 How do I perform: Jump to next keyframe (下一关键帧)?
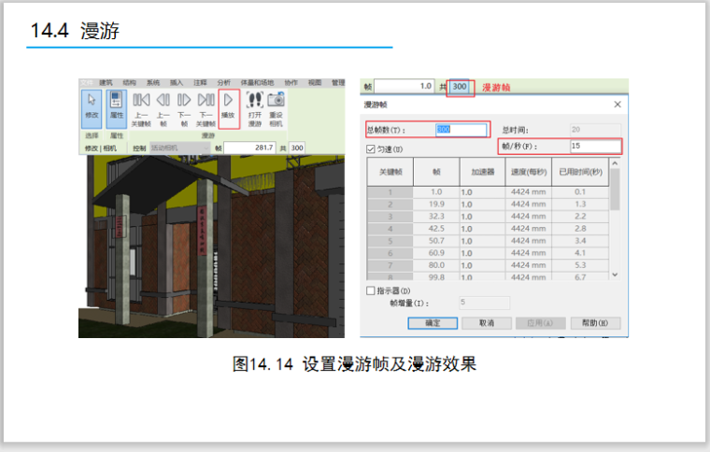point(206,107)
